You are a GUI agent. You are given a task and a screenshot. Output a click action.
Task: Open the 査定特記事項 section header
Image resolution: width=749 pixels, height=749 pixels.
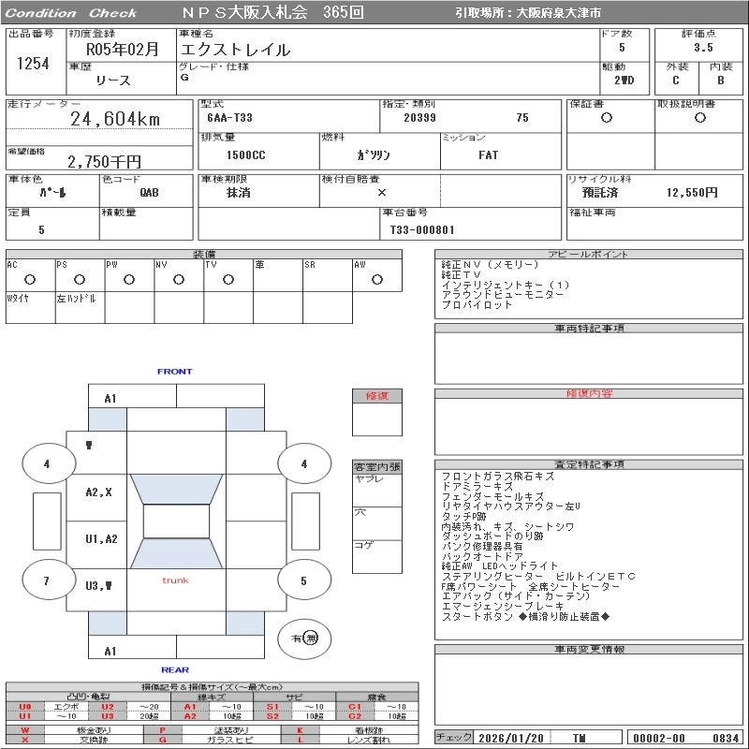click(x=590, y=464)
